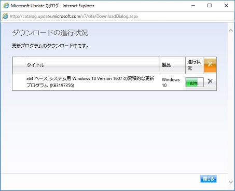Click the scrollbar up arrow
Viewport: 235px width, 191px height.
pos(231,31)
